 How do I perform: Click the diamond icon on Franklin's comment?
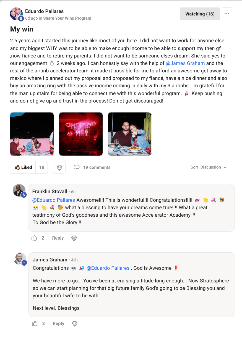tap(74, 238)
